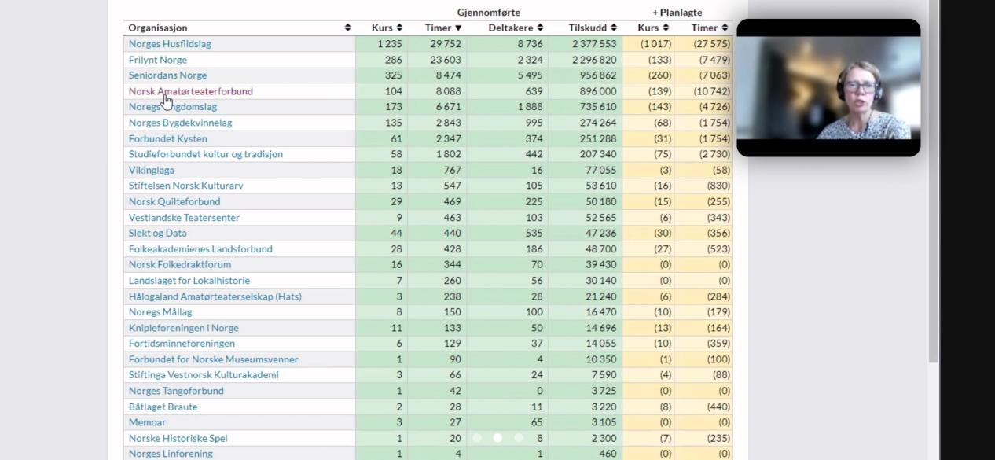This screenshot has height=460, width=995.
Task: Sort by Kurs under Planlagte
Action: 653,28
